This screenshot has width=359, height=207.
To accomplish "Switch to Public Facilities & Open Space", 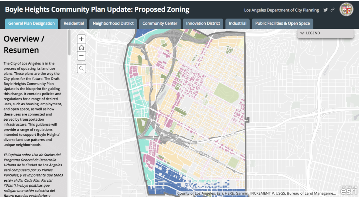I will click(282, 24).
